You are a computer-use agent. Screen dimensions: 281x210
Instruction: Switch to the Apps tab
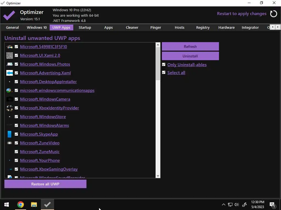click(108, 28)
